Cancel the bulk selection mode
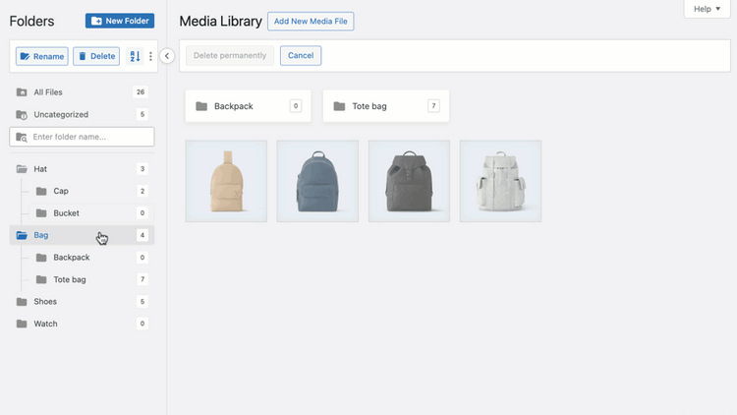Viewport: 737px width, 415px height. coord(301,56)
